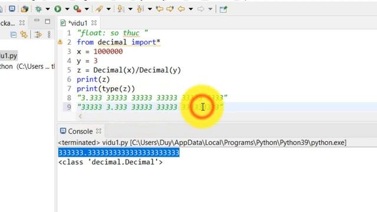Open the Package Explorer view menu
This screenshot has width=377, height=212.
(x=49, y=35)
